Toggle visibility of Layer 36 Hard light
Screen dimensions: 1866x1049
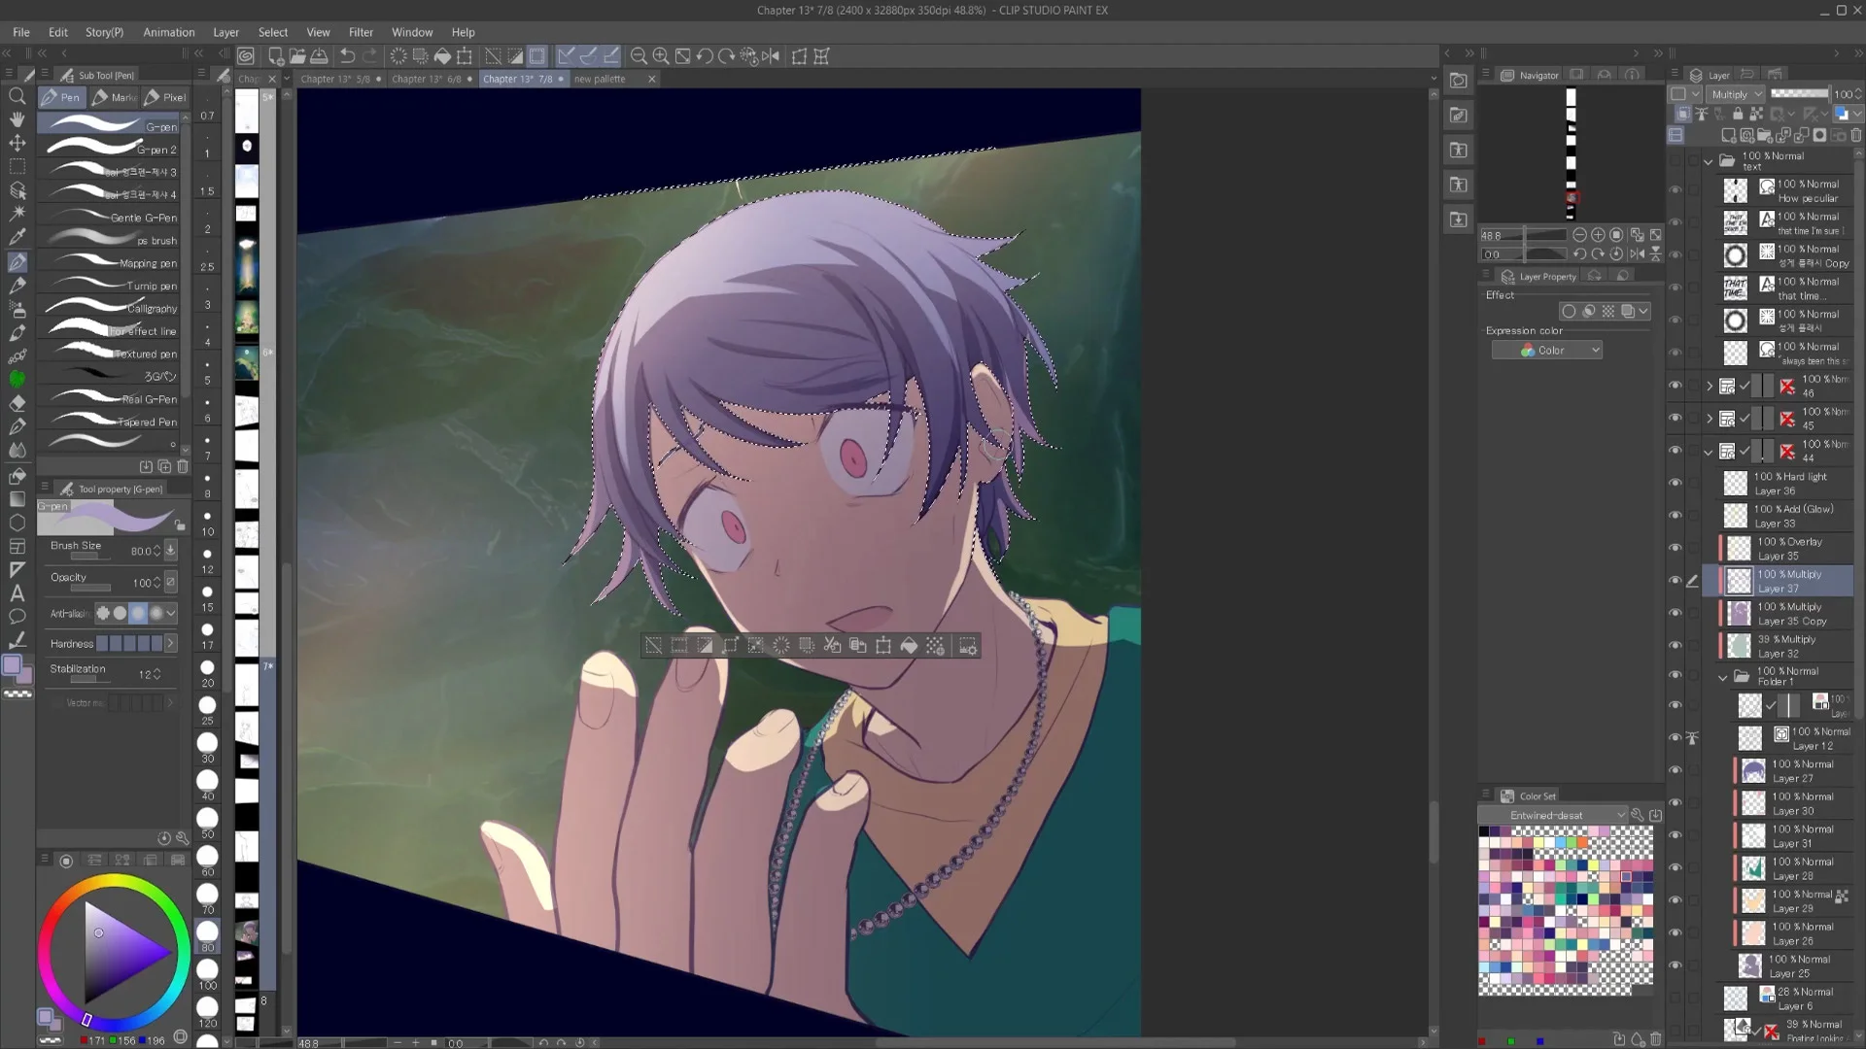click(1676, 483)
